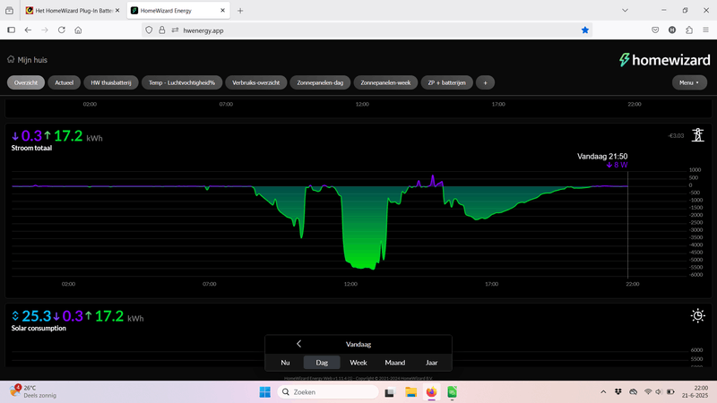The height and width of the screenshot is (403, 717).
Task: Open the volume speaker tray icon
Action: [x=659, y=392]
